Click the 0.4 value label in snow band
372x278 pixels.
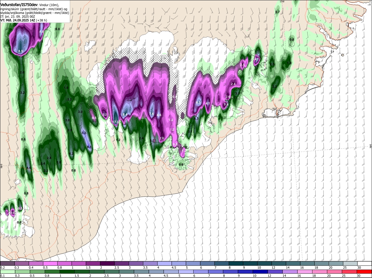[174, 97]
